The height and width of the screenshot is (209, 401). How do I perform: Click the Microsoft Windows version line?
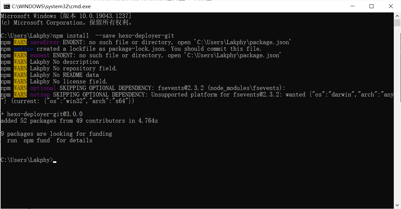66,16
